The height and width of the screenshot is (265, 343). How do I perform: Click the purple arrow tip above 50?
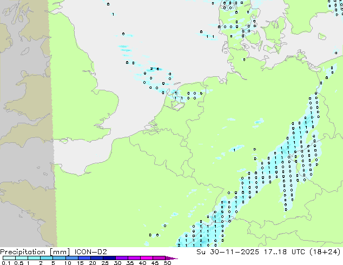(171, 258)
